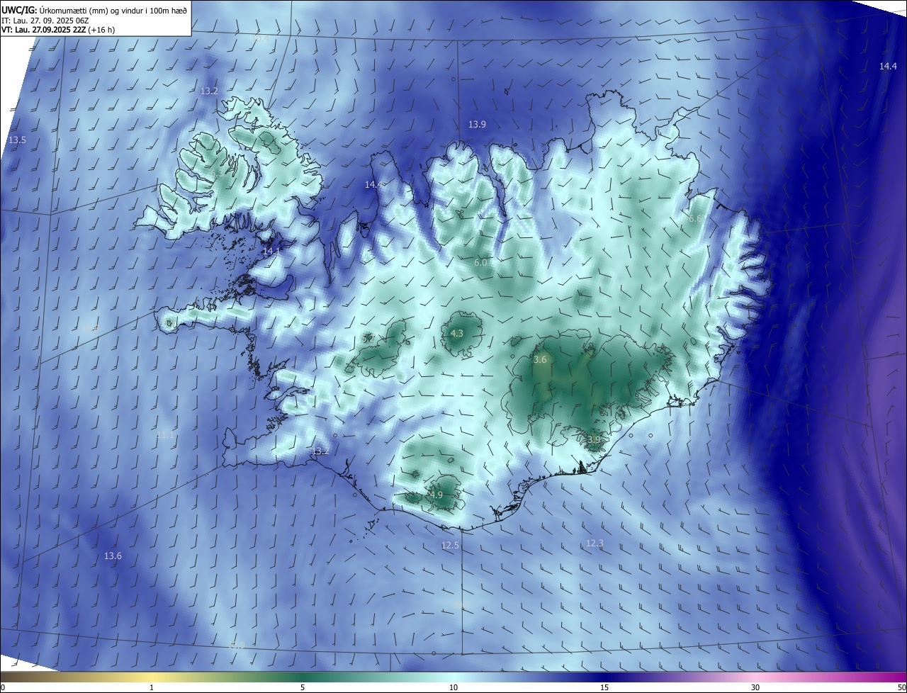This screenshot has height=693, width=907.
Task: Click the '10' tick on the color legend
Action: (x=453, y=687)
